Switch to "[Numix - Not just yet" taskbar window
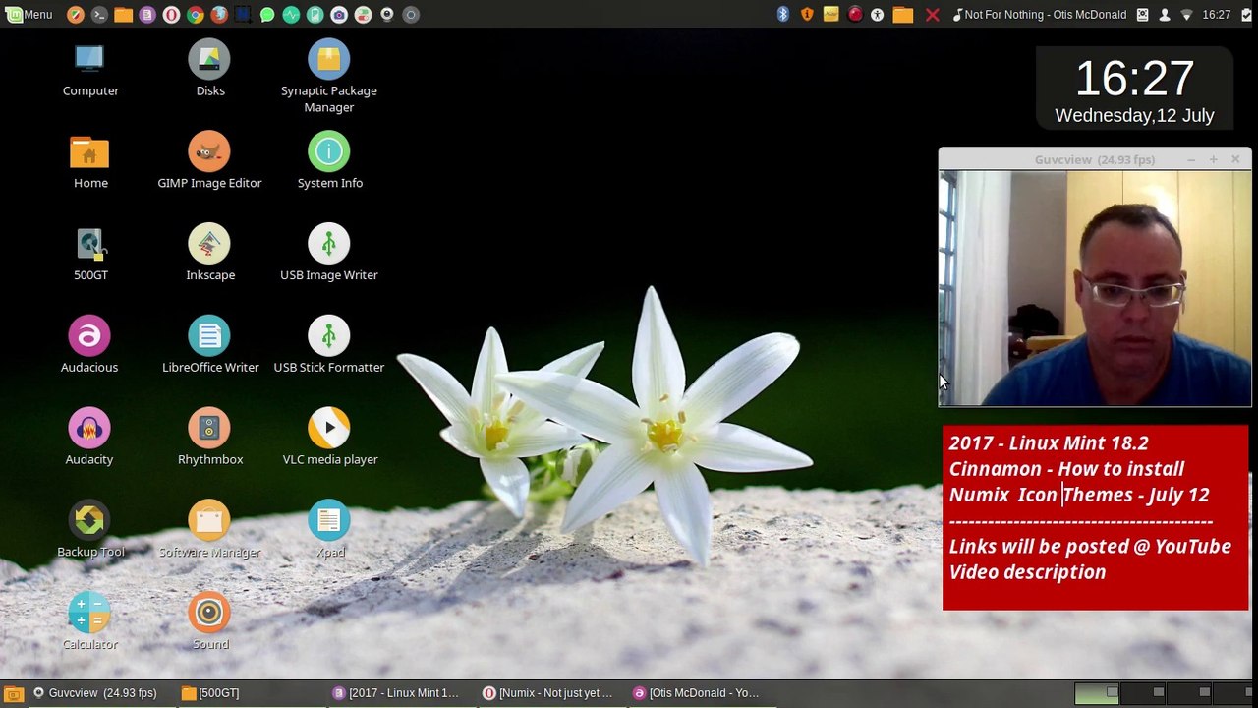 547,693
